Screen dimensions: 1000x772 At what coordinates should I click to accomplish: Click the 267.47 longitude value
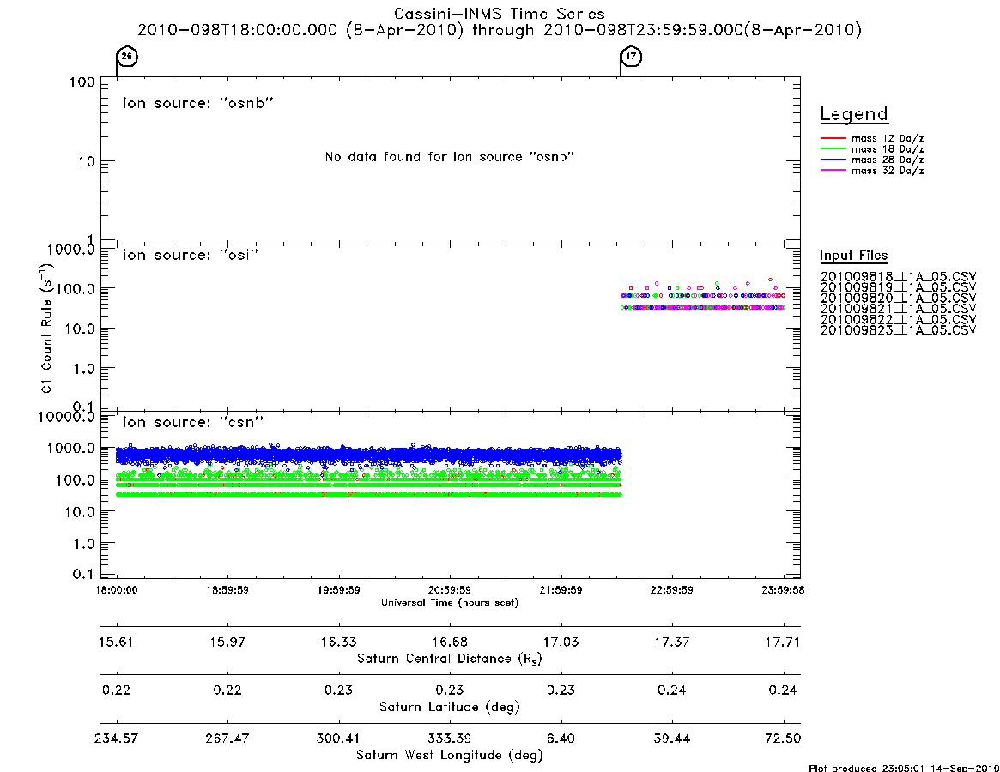point(227,739)
